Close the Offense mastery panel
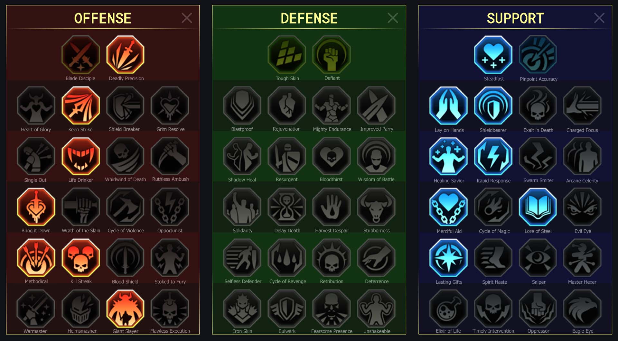 click(x=187, y=18)
